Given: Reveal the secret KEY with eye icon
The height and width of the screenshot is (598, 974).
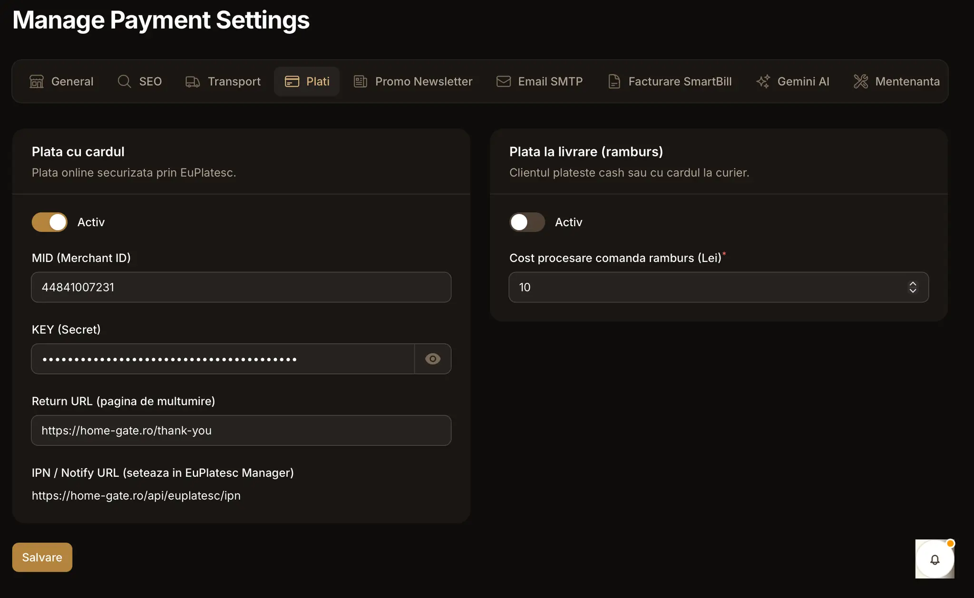Looking at the screenshot, I should click(433, 359).
